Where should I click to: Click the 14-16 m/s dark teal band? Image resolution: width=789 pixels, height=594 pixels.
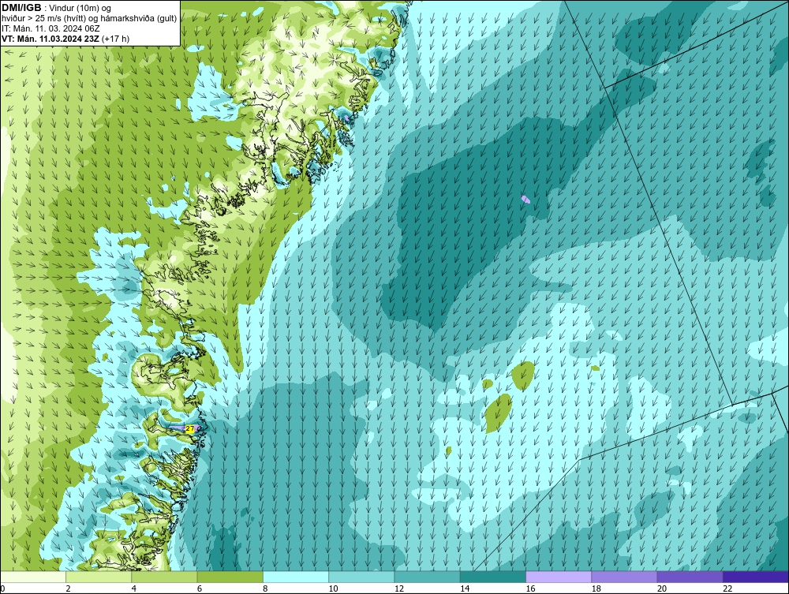click(493, 577)
